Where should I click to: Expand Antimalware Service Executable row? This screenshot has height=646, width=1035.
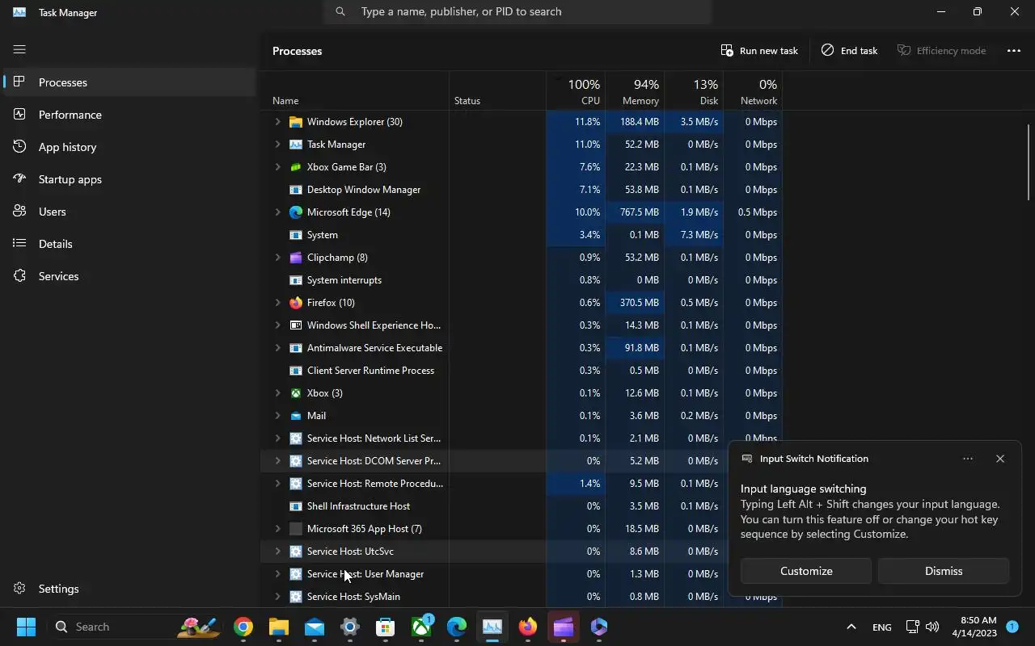click(277, 348)
